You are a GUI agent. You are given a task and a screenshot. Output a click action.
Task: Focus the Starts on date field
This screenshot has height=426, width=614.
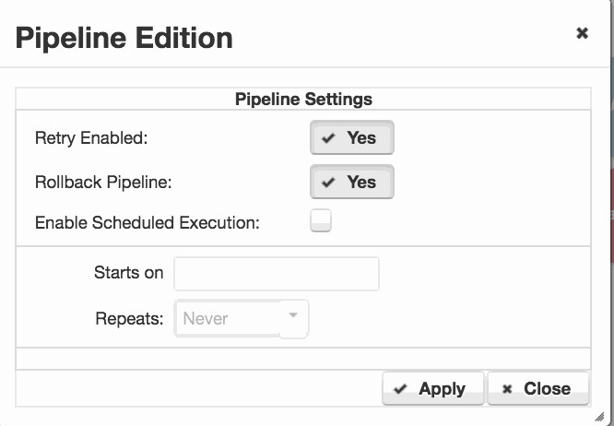pos(277,274)
